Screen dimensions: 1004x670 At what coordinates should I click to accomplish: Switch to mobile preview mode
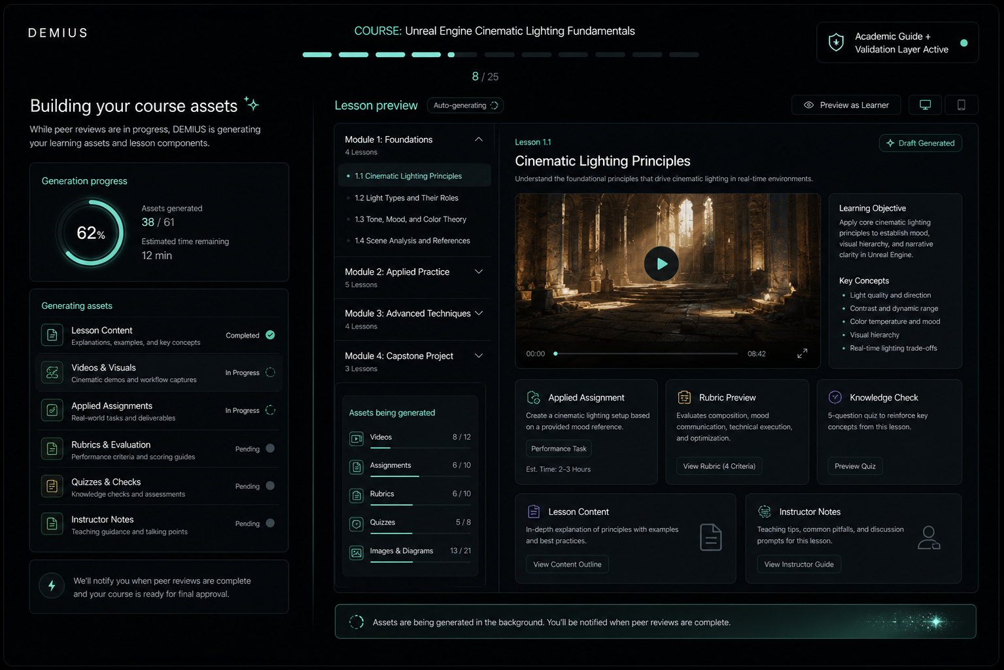click(x=961, y=105)
